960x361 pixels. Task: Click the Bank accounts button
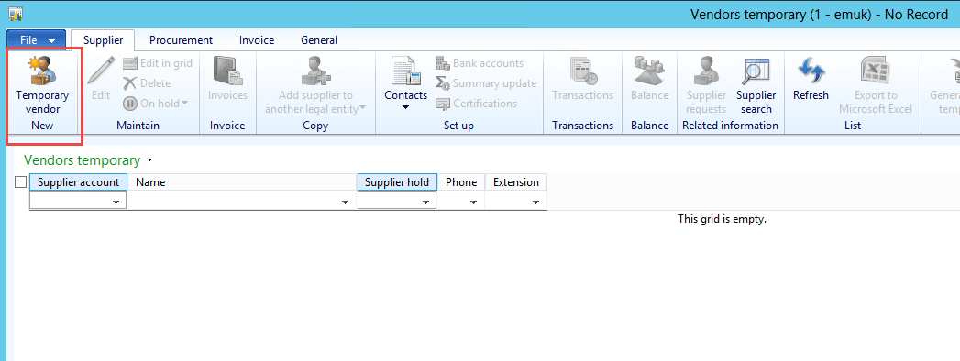coord(480,63)
